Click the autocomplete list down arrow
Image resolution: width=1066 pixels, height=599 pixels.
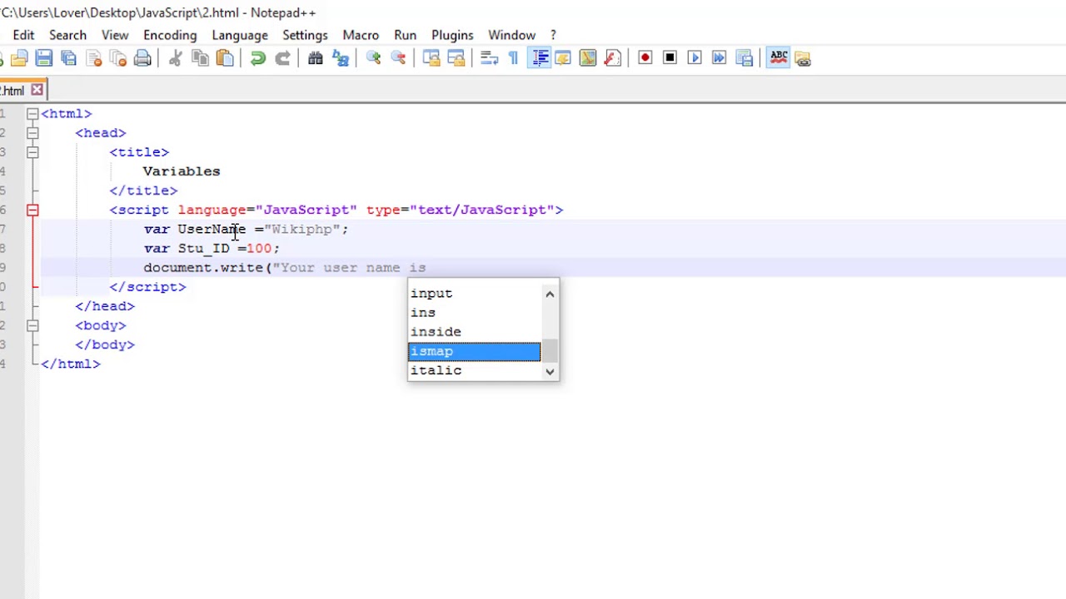[x=550, y=371]
